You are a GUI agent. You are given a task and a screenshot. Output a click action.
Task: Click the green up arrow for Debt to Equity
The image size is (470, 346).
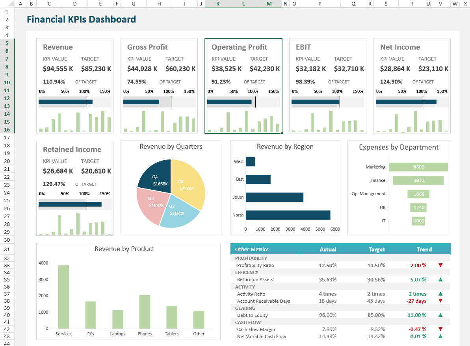440,315
